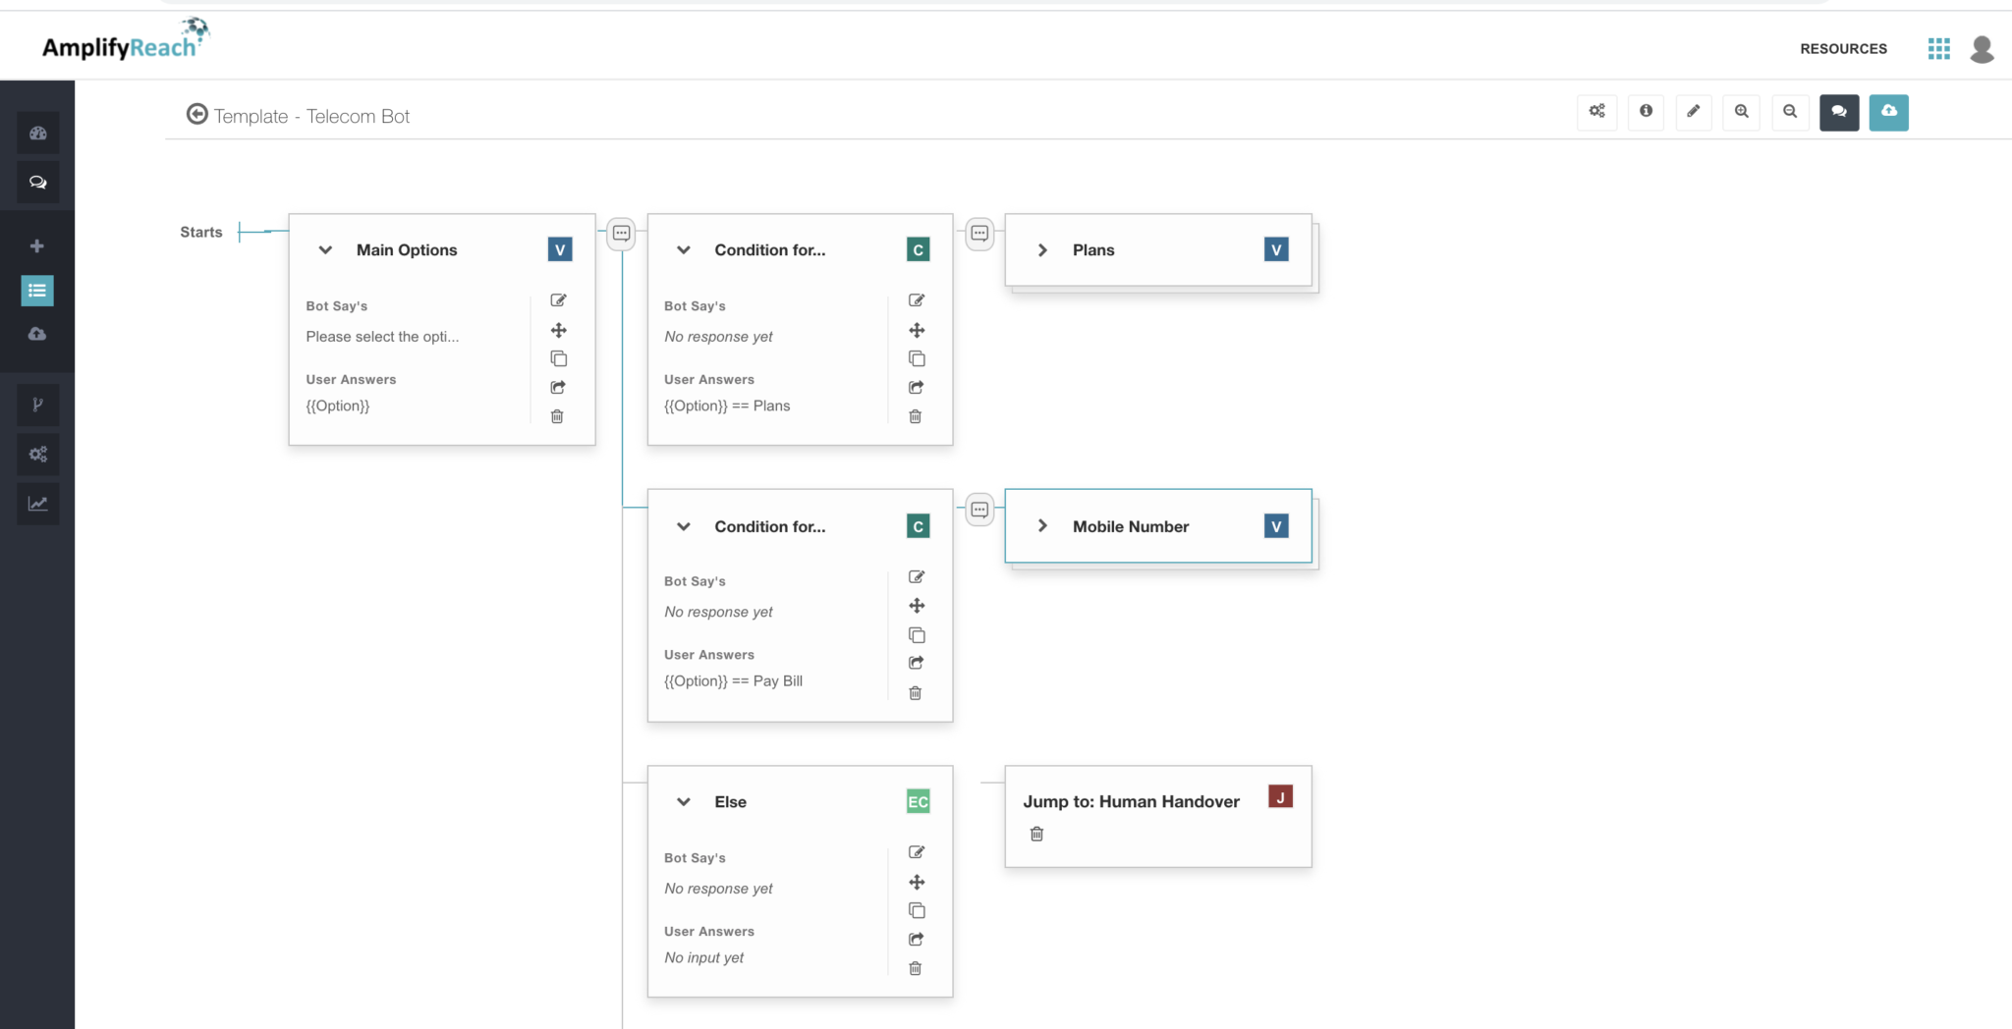Expand the Mobile Number card
This screenshot has height=1029, width=2012.
(1042, 526)
